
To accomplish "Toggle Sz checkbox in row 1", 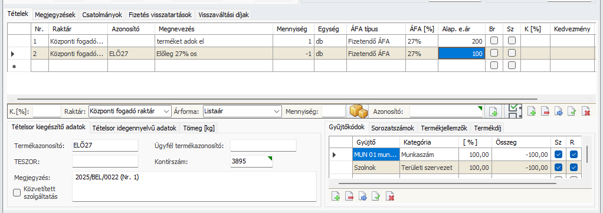I will point(512,41).
